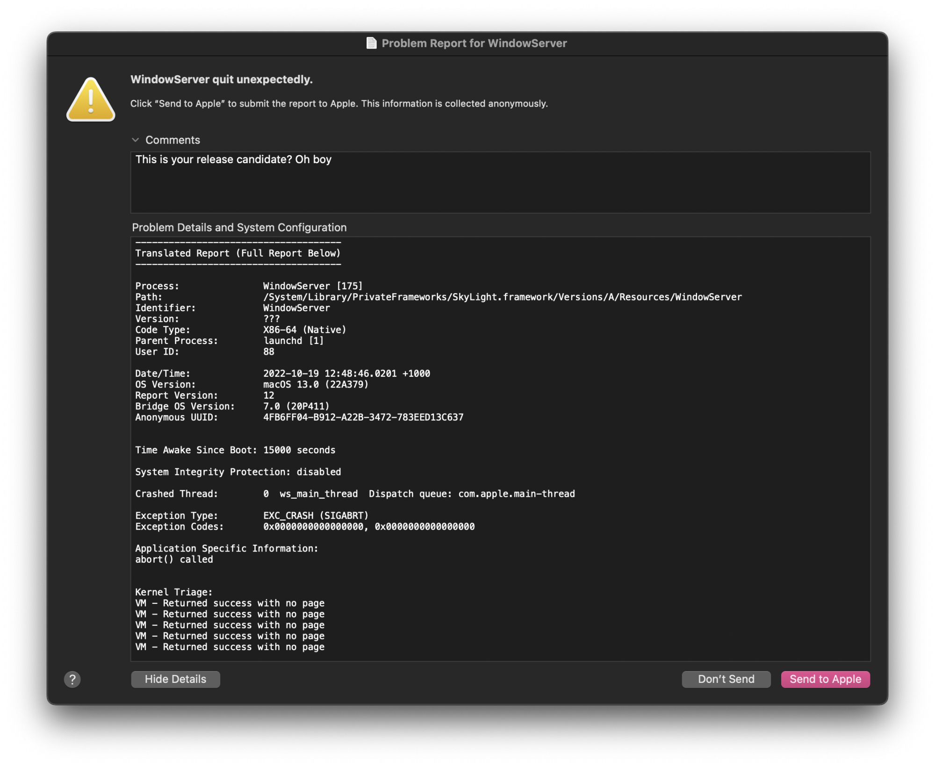Click the 'Problem Report for WindowServer' title
The image size is (935, 767).
tap(474, 43)
